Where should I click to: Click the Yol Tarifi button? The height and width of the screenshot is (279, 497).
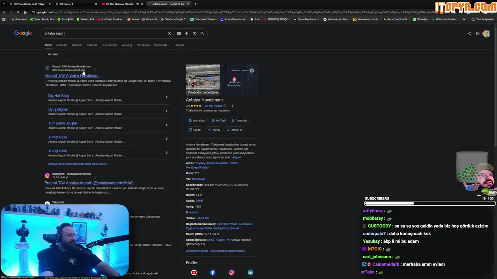pyautogui.click(x=219, y=121)
